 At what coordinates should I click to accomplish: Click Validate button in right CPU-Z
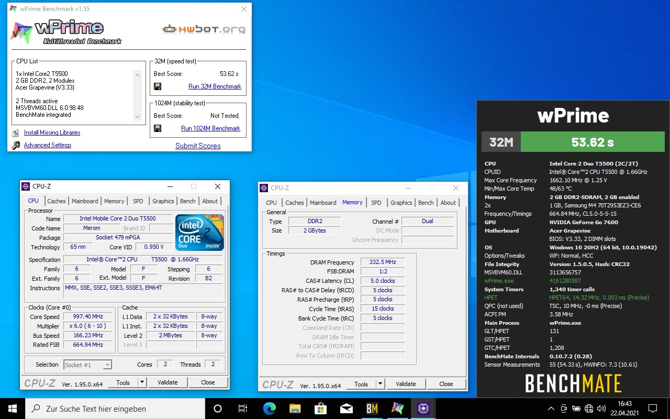point(406,384)
